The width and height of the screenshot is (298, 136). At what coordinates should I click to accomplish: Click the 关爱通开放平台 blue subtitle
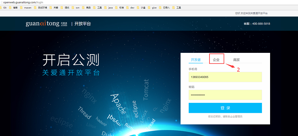pos(71,73)
